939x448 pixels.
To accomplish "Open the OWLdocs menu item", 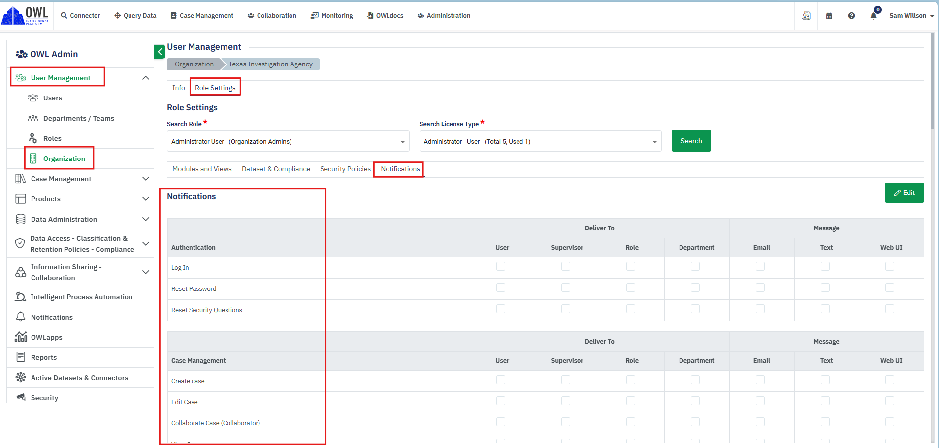I will (x=385, y=16).
